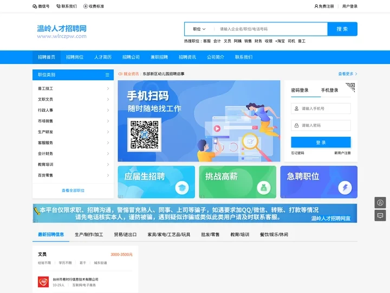Expand 教育培训 category chevron
Image resolution: width=390 pixels, height=293 pixels.
108,164
